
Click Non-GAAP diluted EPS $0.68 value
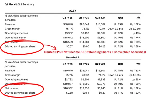tap(69, 93)
